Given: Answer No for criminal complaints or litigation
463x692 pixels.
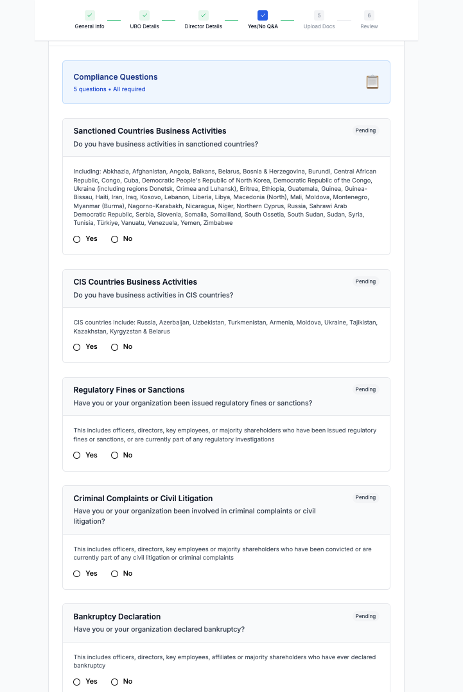Looking at the screenshot, I should point(115,574).
